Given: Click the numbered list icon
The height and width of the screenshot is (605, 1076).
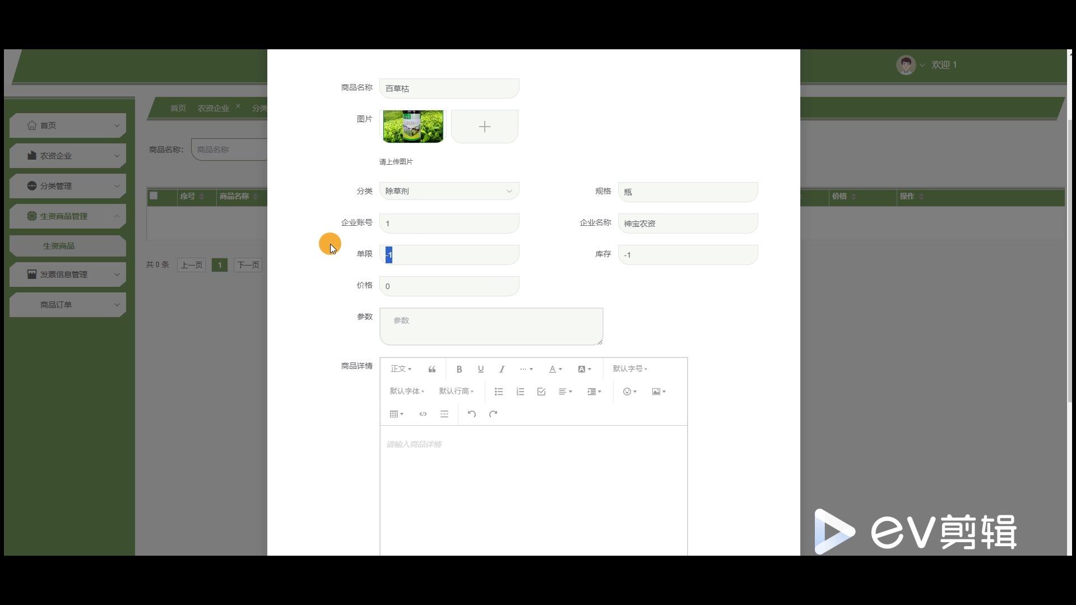Looking at the screenshot, I should (x=520, y=392).
